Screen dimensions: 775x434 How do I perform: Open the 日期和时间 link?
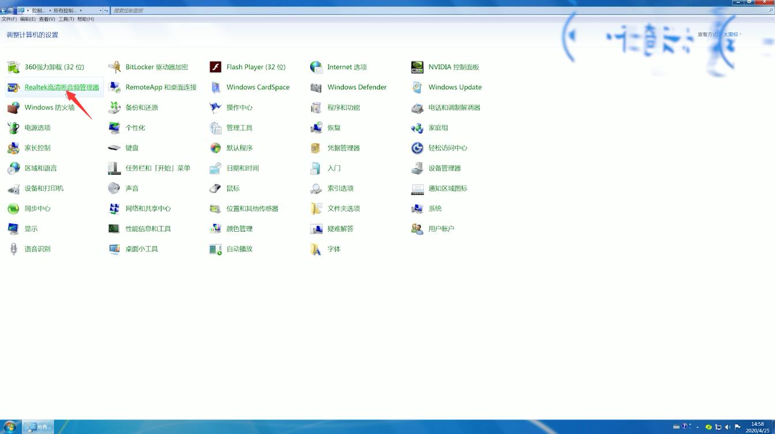[x=243, y=168]
